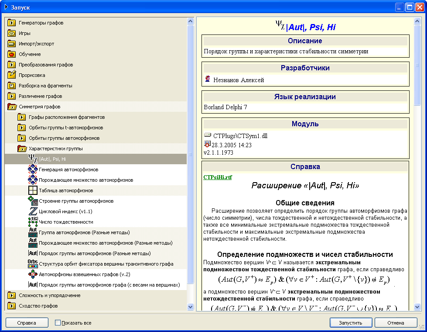This screenshot has height=332, width=427.
Task: Maximize the Запуск window
Action: pos(410,7)
